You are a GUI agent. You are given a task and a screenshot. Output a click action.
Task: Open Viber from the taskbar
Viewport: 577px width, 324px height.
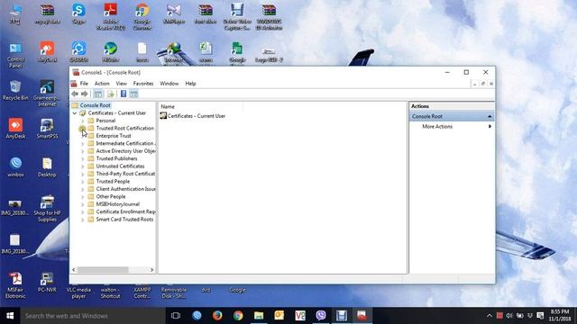click(x=321, y=316)
